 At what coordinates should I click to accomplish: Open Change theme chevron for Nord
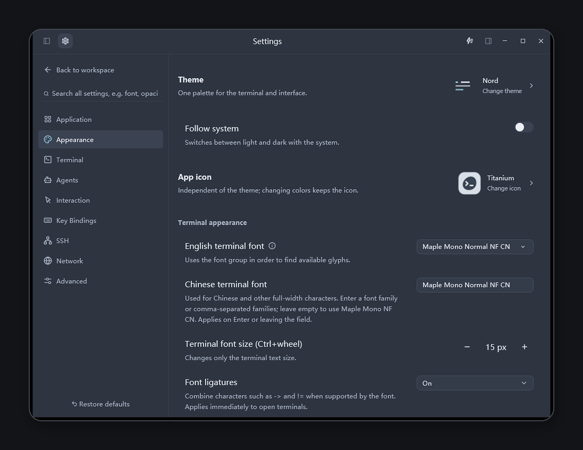point(531,86)
